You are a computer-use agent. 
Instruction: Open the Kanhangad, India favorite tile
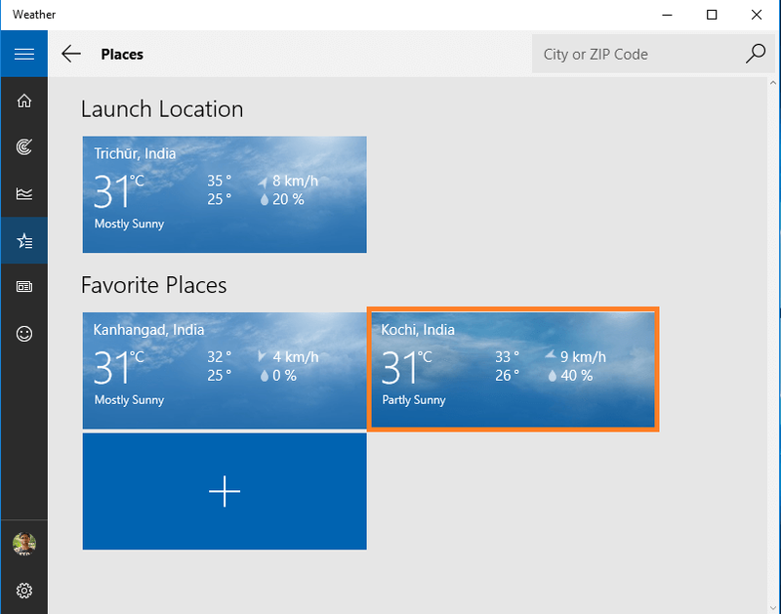click(x=225, y=370)
